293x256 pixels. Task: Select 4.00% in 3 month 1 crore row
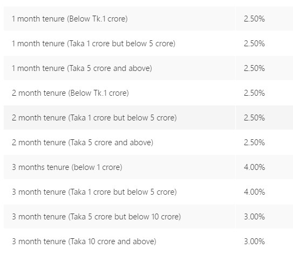click(x=254, y=192)
